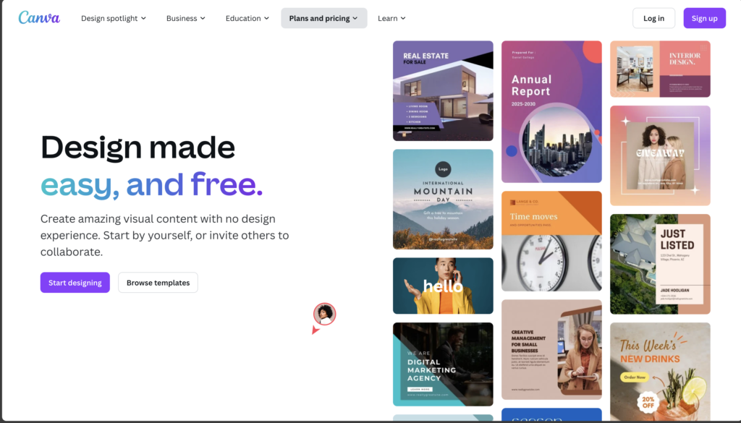Click the Sign up button

click(x=704, y=18)
